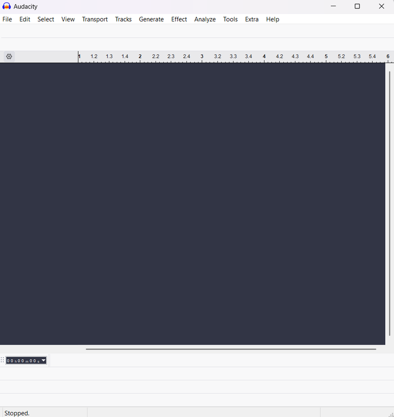
Task: Click the vertical scrollbar at right edge
Action: point(390,203)
